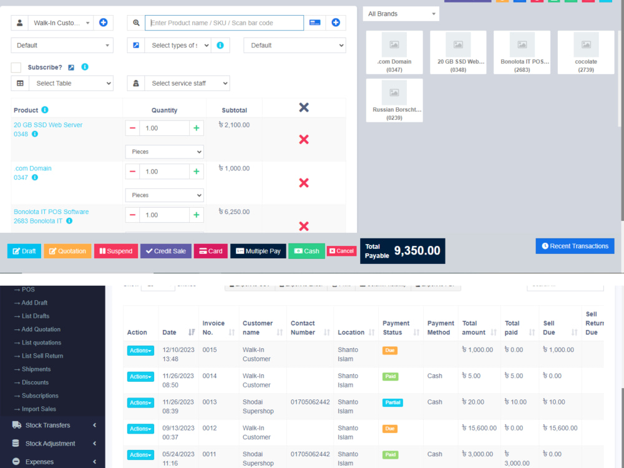The image size is (624, 468).
Task: Decrease quantity of 20 GB SSD Web Server
Action: [x=132, y=128]
